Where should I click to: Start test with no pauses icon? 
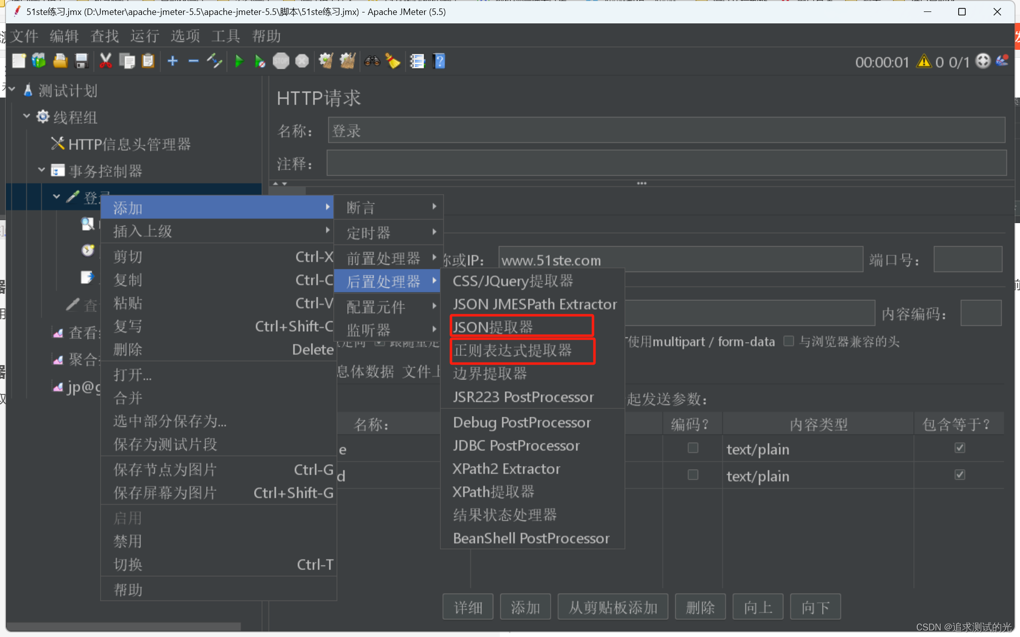[x=260, y=61]
